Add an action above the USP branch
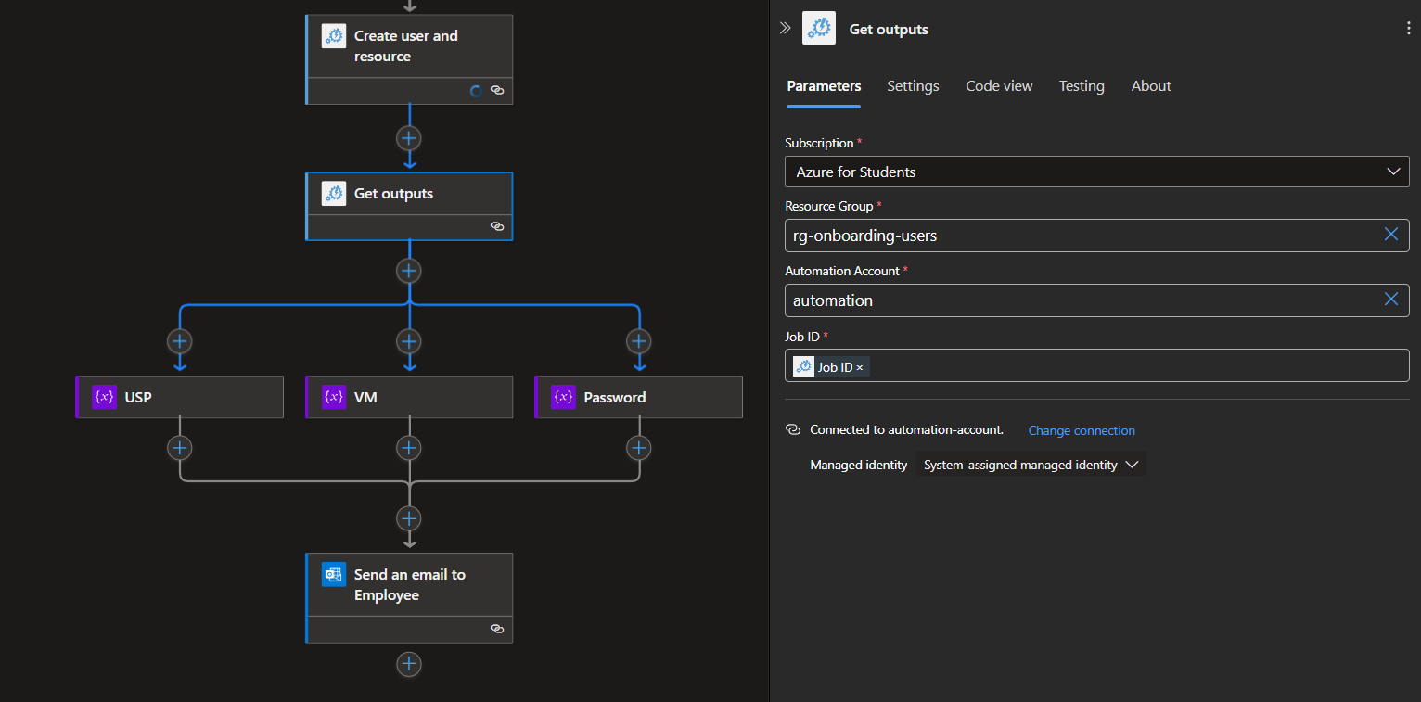Screen dimensions: 1421x702 (180, 341)
